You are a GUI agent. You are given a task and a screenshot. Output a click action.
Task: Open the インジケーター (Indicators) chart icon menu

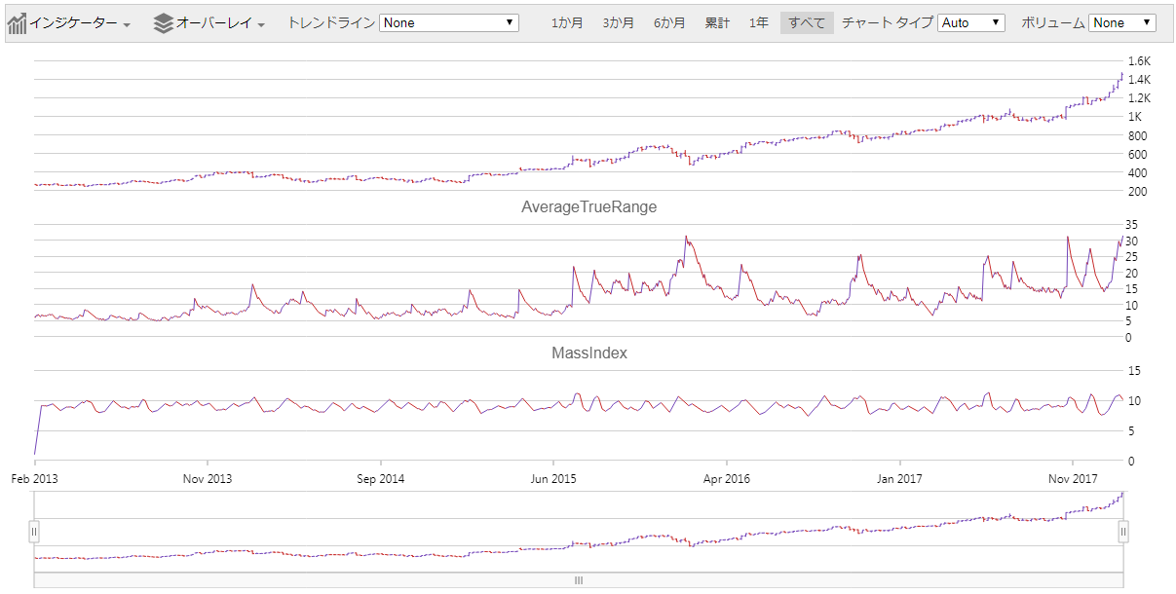(18, 21)
